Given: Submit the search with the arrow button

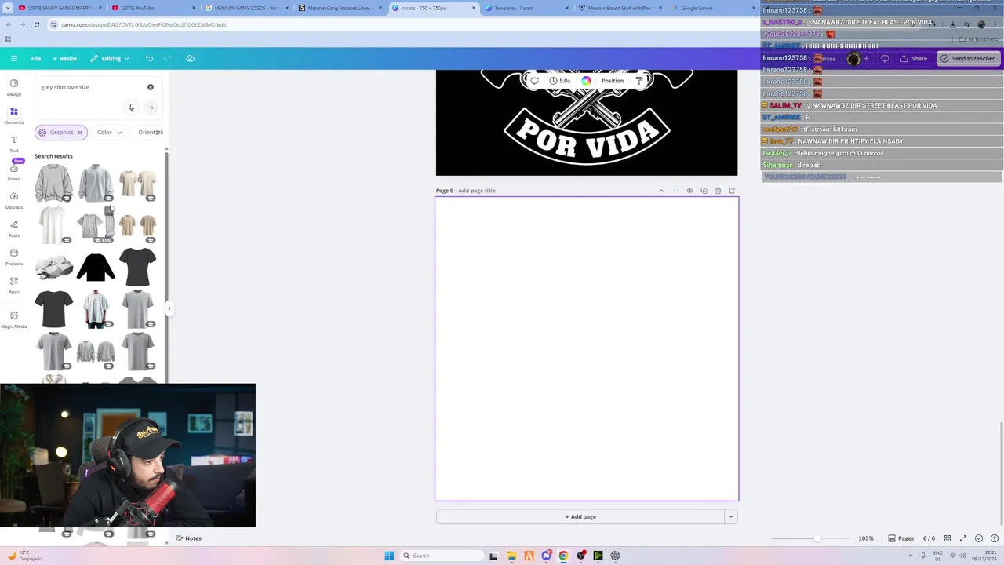Looking at the screenshot, I should (x=151, y=108).
